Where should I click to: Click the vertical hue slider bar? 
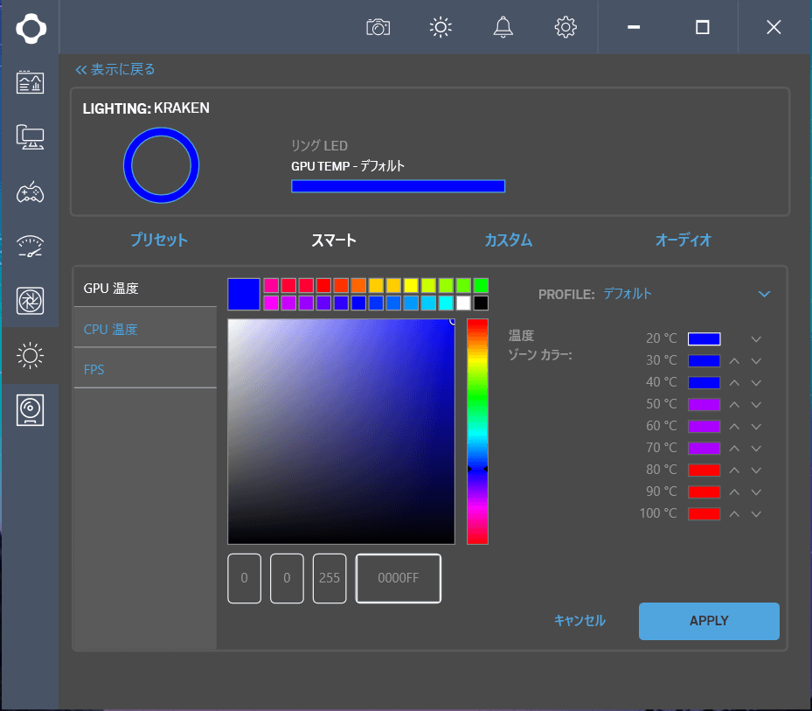click(477, 432)
